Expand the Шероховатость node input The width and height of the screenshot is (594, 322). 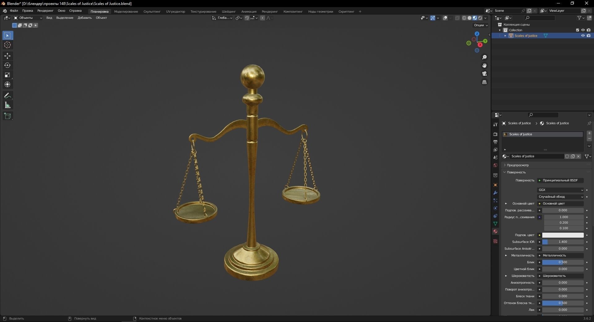coord(506,276)
